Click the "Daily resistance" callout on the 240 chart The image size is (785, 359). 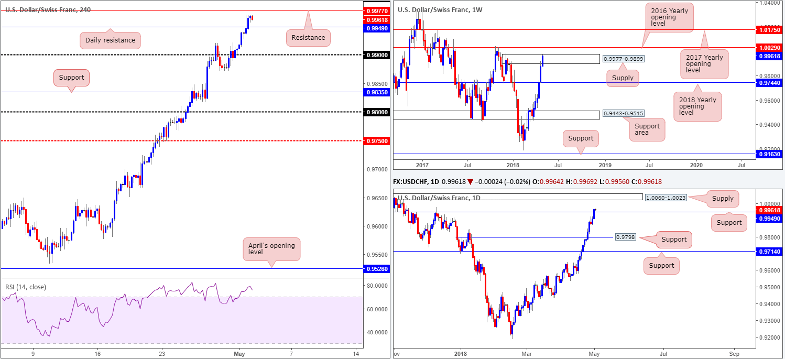(111, 40)
